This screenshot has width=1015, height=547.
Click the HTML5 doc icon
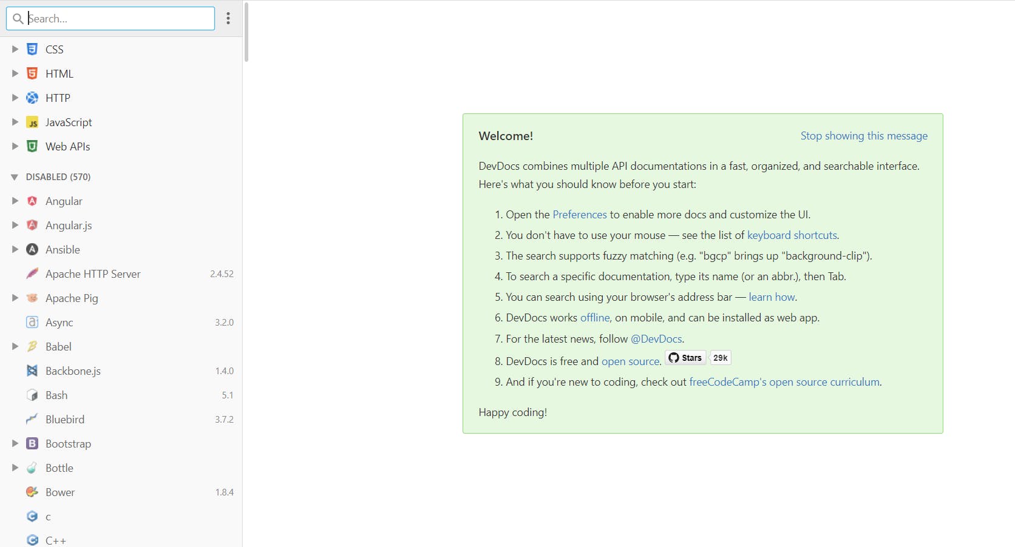[x=32, y=73]
